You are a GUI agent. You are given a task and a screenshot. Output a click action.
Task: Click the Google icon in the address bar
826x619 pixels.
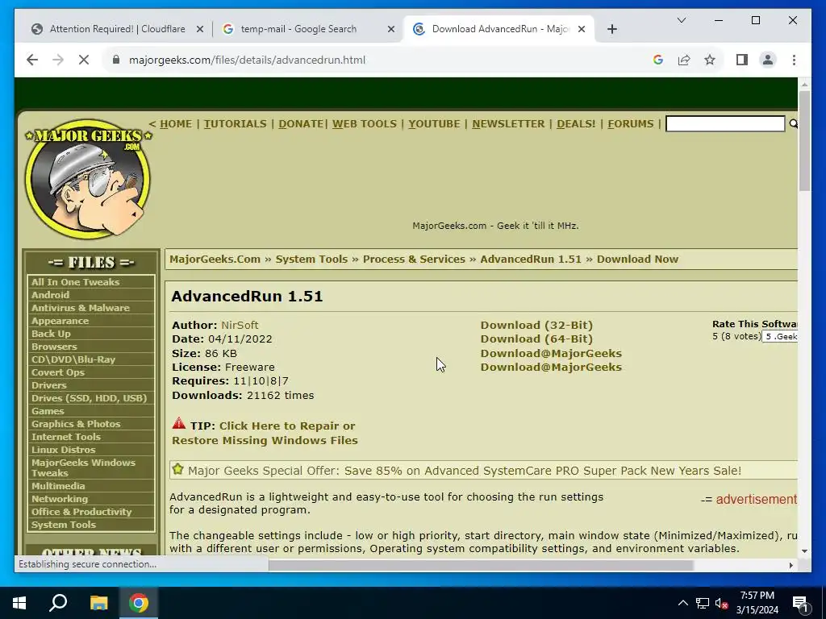[x=658, y=60]
